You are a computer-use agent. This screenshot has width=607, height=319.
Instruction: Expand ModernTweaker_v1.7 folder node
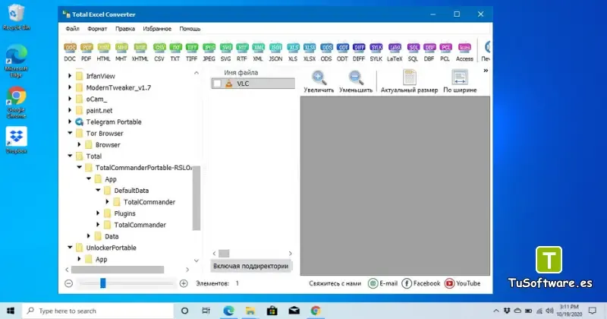point(70,87)
